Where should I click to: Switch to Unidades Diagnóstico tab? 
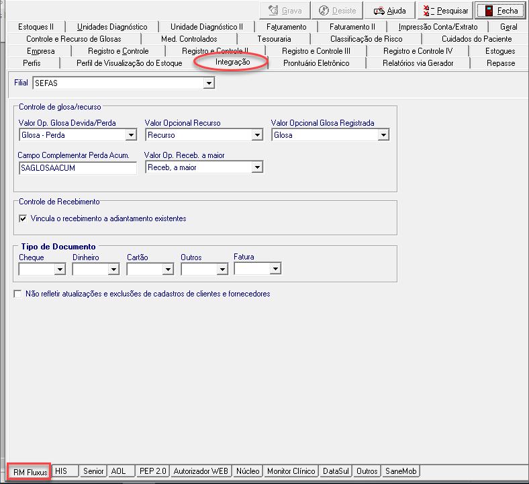112,27
